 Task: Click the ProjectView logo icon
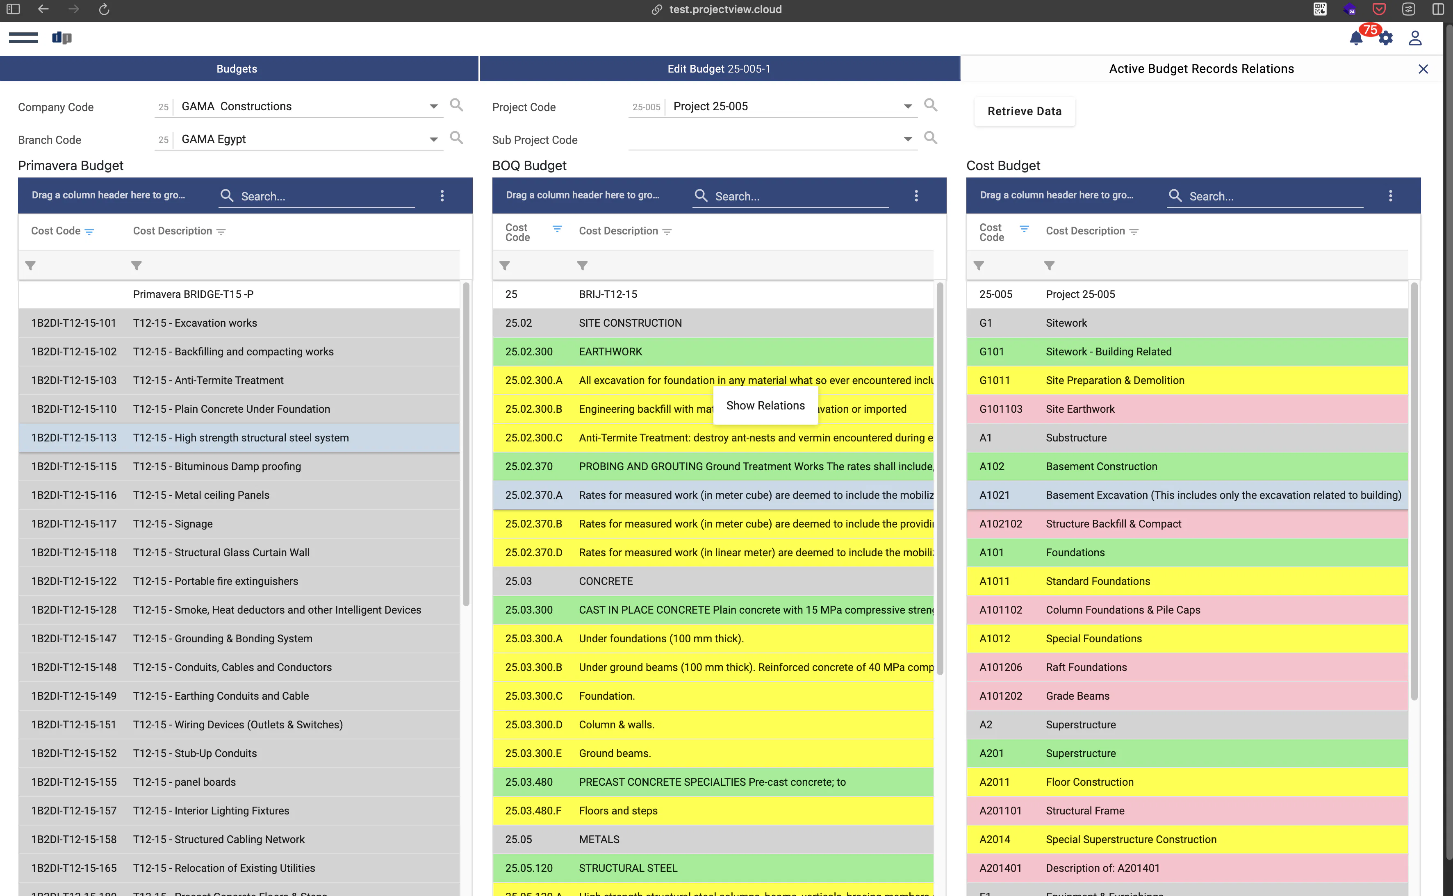click(x=61, y=38)
